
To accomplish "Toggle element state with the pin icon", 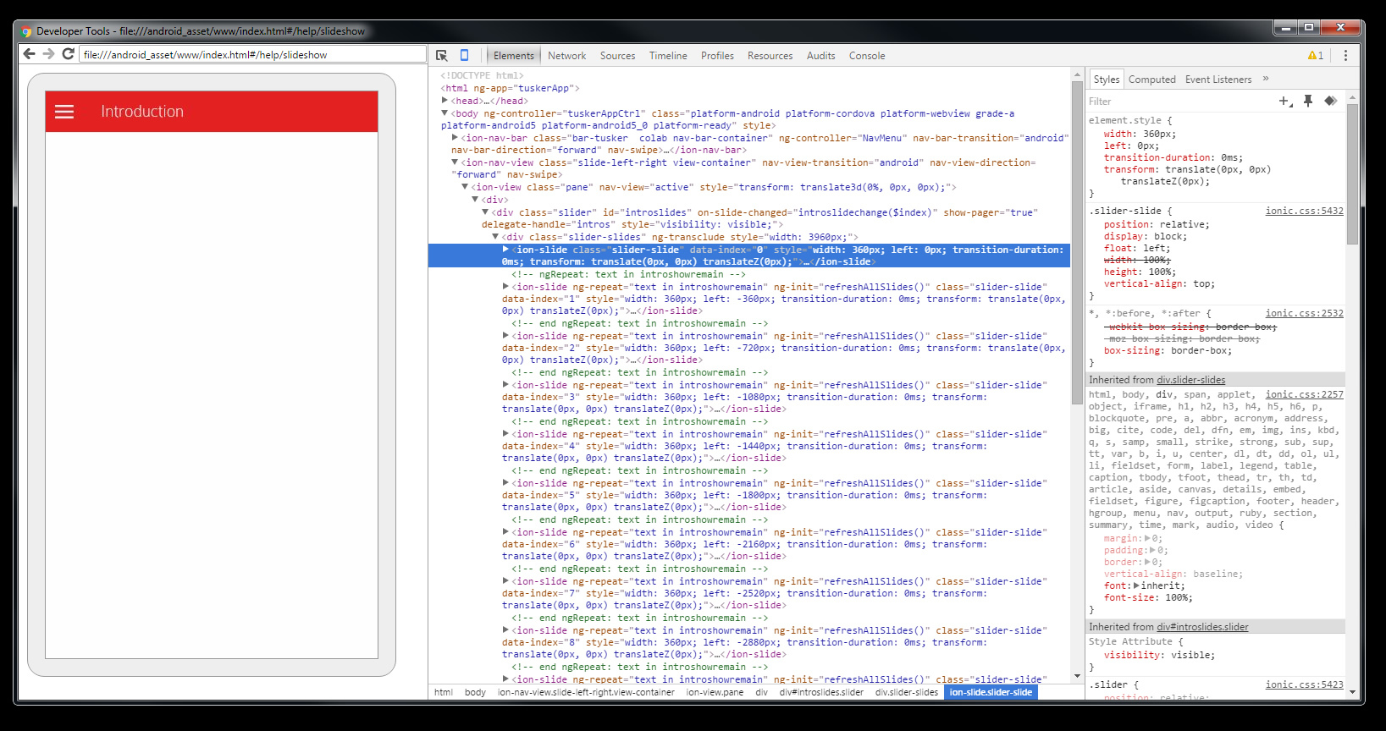I will [1308, 102].
